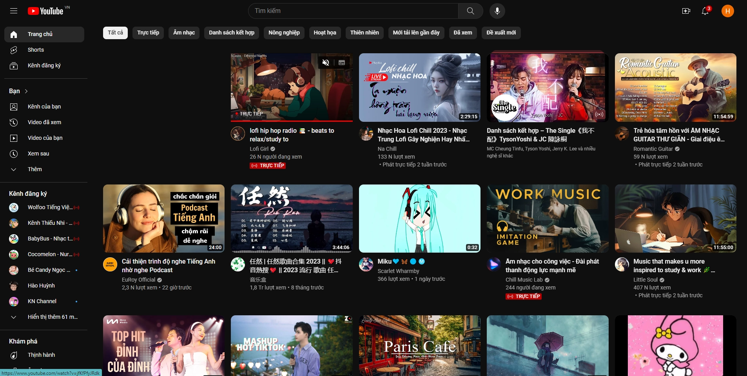Unmute the lofi hip hop preview

click(326, 62)
